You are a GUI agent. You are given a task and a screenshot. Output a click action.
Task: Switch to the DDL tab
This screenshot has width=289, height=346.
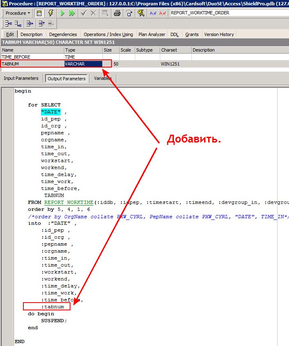pos(175,34)
